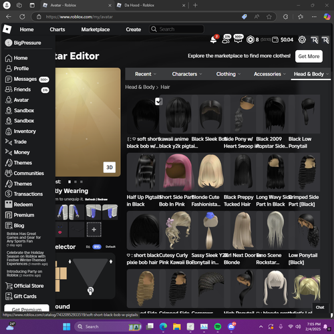The image size is (334, 334).
Task: Expand the Characters dropdown
Action: (x=187, y=74)
